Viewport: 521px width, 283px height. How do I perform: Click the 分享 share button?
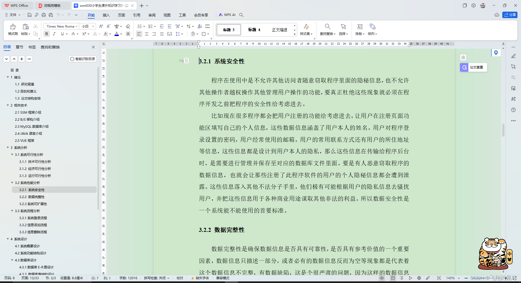pyautogui.click(x=510, y=15)
